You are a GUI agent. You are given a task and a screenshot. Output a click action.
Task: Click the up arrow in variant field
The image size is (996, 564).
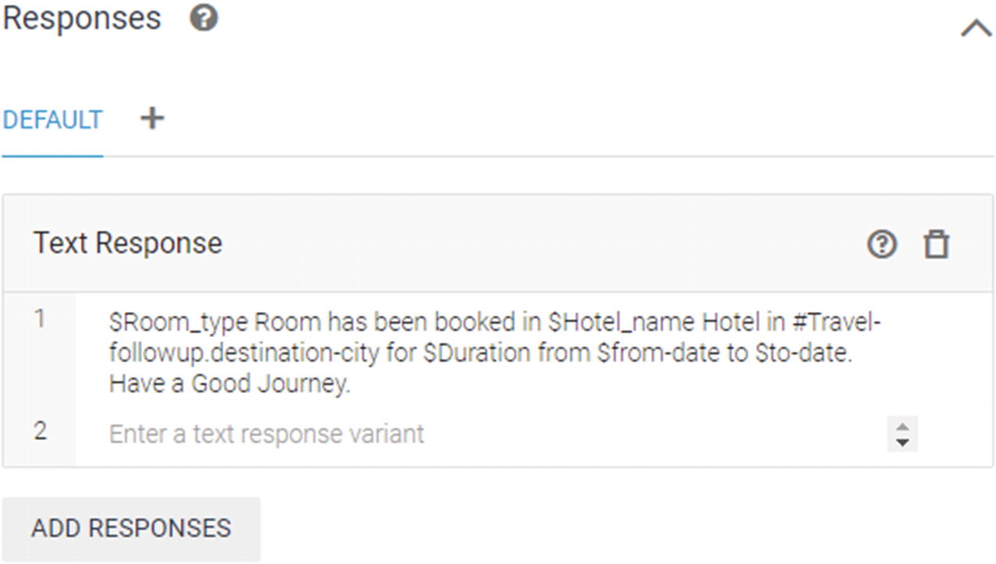[x=902, y=426]
